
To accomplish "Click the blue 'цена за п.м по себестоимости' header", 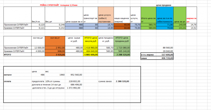I will coord(165,15).
